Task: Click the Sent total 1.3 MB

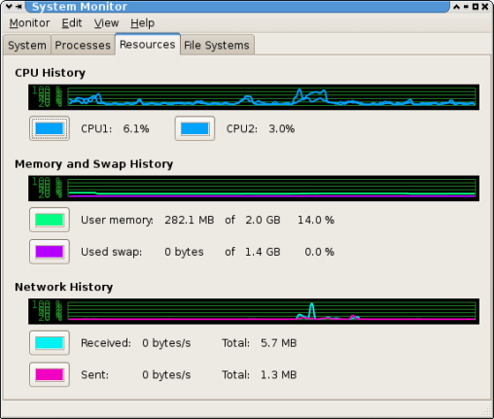Action: pyautogui.click(x=278, y=375)
